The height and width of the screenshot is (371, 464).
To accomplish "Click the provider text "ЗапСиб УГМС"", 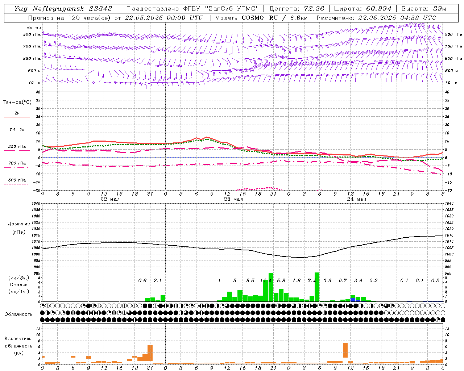I will click(232, 9).
